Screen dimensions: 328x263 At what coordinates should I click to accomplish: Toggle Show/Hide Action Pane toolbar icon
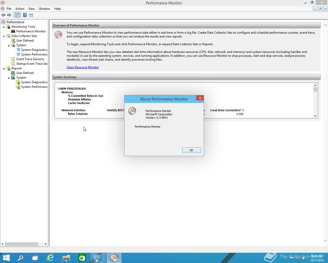tap(31, 15)
